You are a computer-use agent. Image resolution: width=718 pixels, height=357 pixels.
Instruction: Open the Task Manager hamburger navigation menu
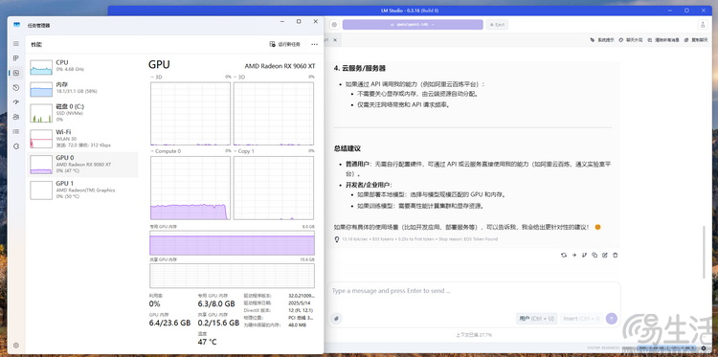tap(16, 43)
